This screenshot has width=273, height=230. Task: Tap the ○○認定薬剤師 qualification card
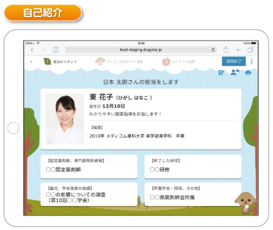(x=89, y=167)
